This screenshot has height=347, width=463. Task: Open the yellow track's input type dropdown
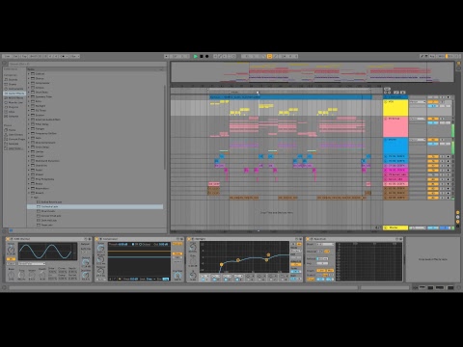[x=418, y=102]
